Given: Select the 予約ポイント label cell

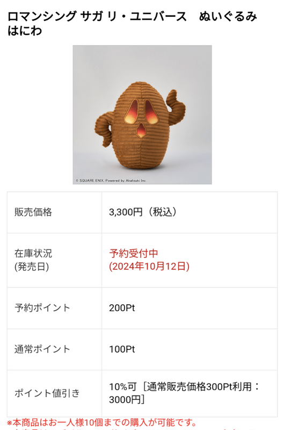Looking at the screenshot, I should coord(55,308).
